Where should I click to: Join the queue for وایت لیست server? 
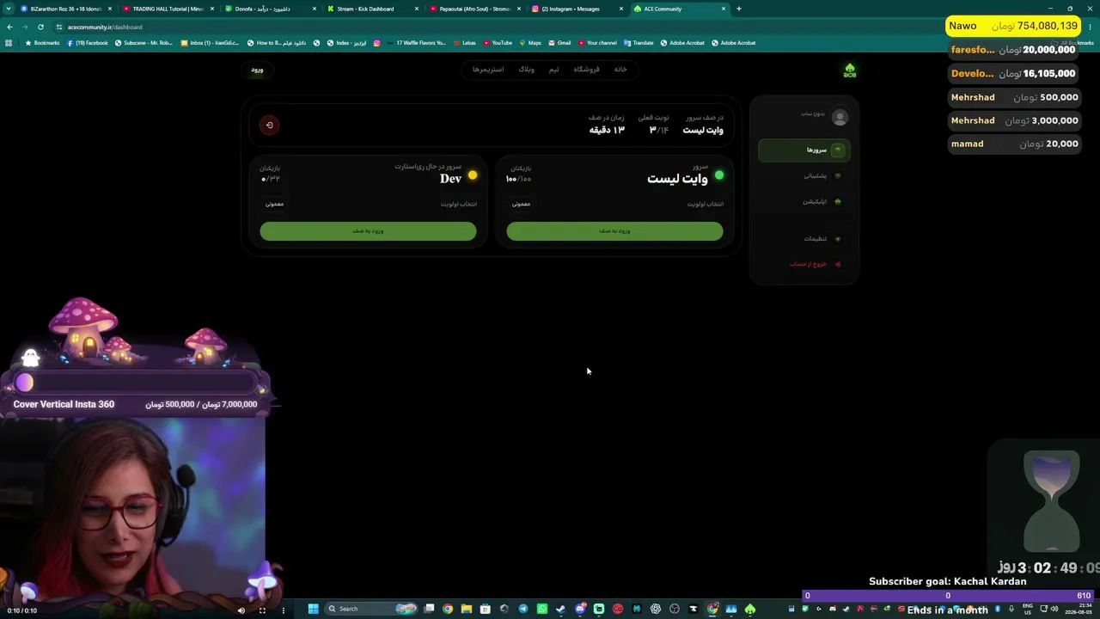click(x=614, y=231)
